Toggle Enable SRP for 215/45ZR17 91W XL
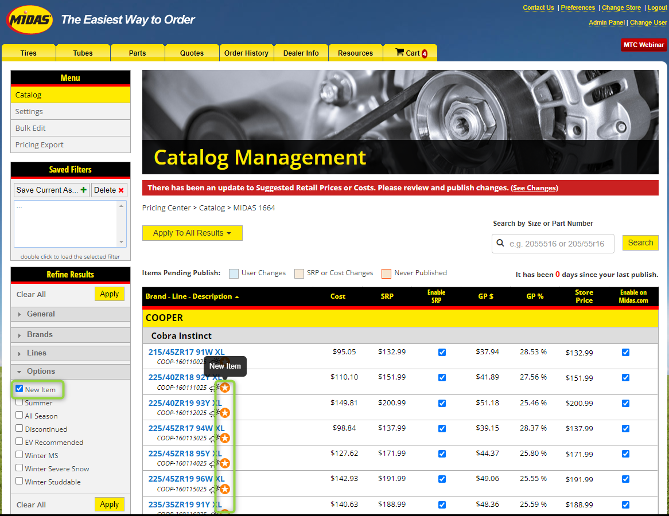The width and height of the screenshot is (669, 516). pyautogui.click(x=442, y=352)
